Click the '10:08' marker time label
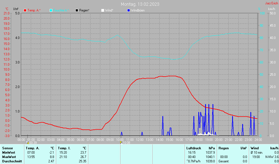 point(126,143)
